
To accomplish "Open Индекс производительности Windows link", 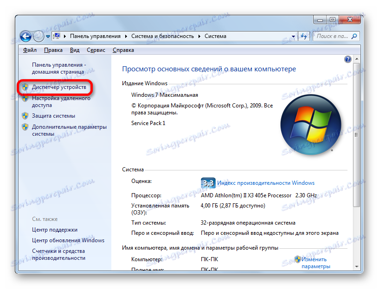I will (x=266, y=183).
